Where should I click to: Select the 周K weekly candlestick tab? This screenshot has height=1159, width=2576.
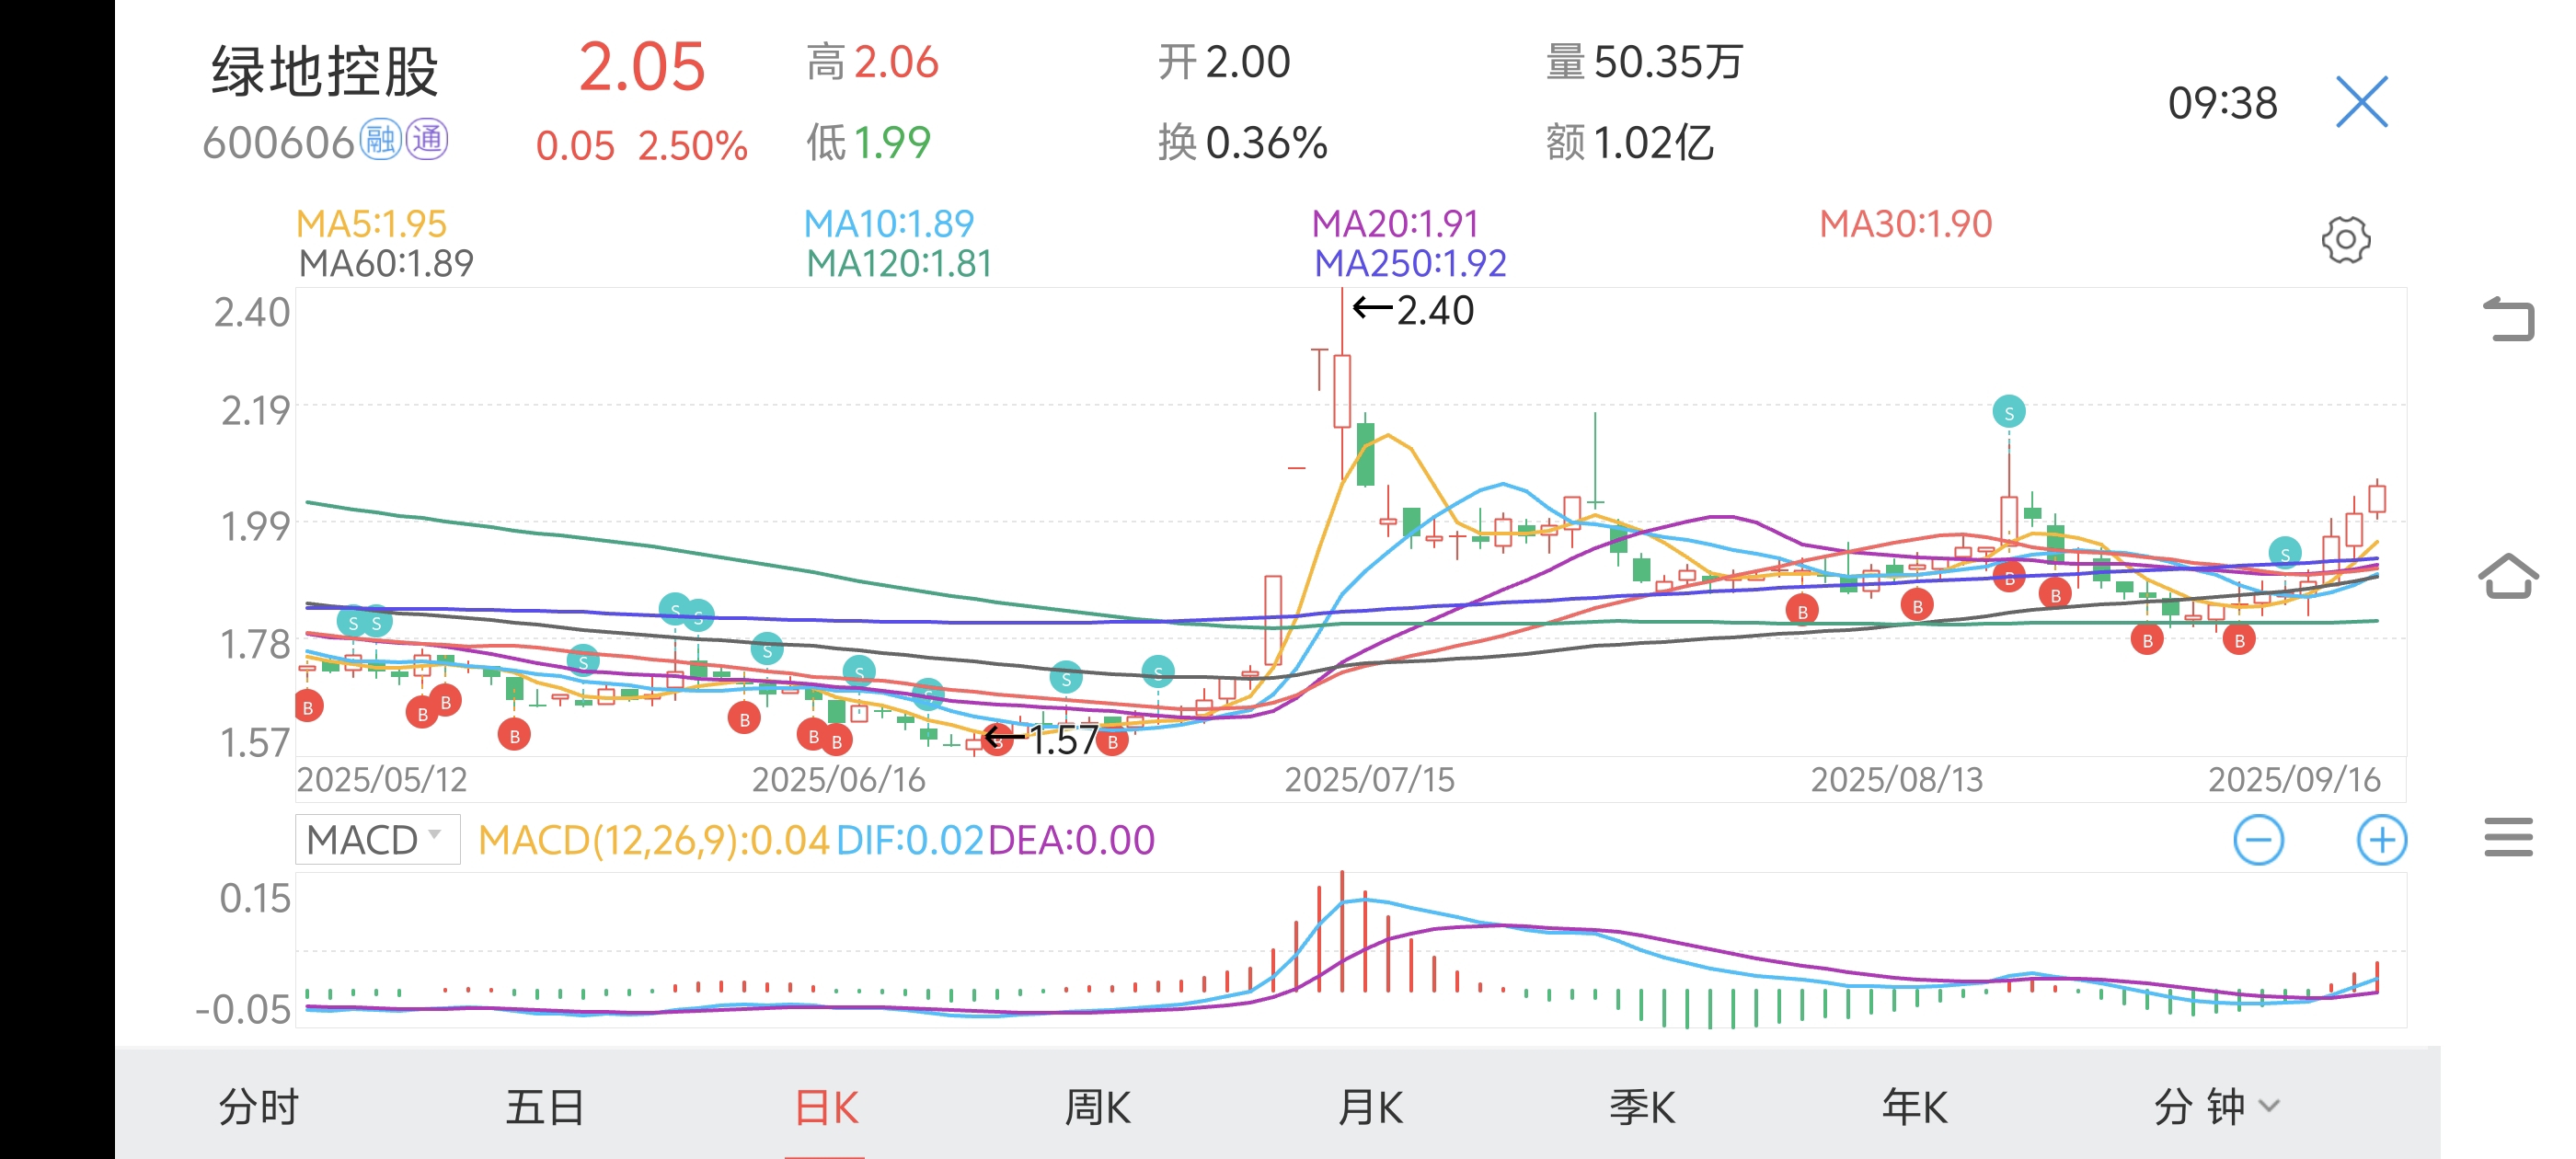tap(1098, 1107)
